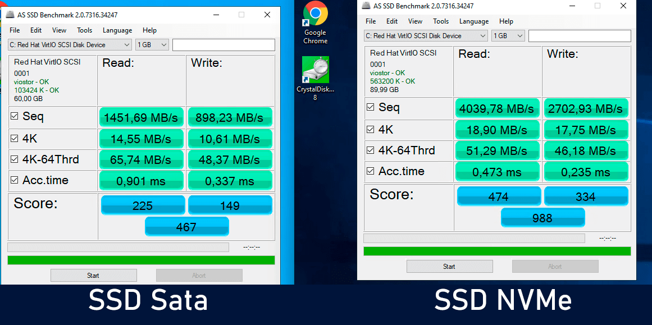Select the Seq write result 898,23 MB/s
This screenshot has width=652, height=325.
point(230,118)
